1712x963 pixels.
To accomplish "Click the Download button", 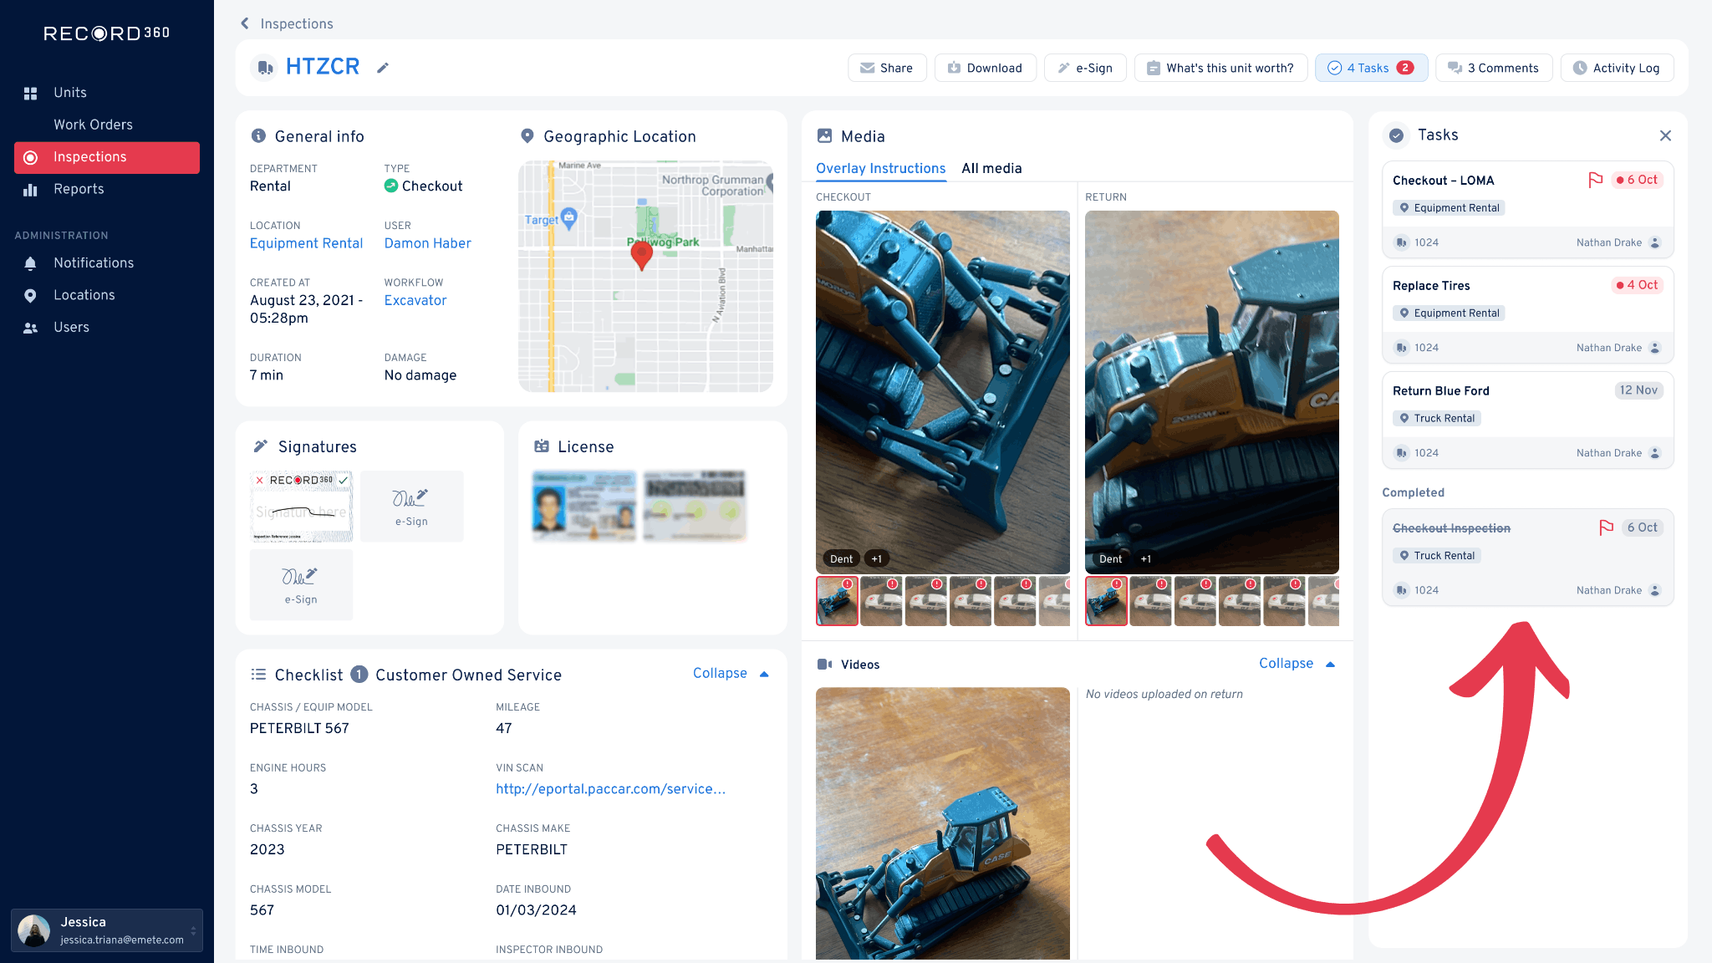I will pyautogui.click(x=985, y=68).
